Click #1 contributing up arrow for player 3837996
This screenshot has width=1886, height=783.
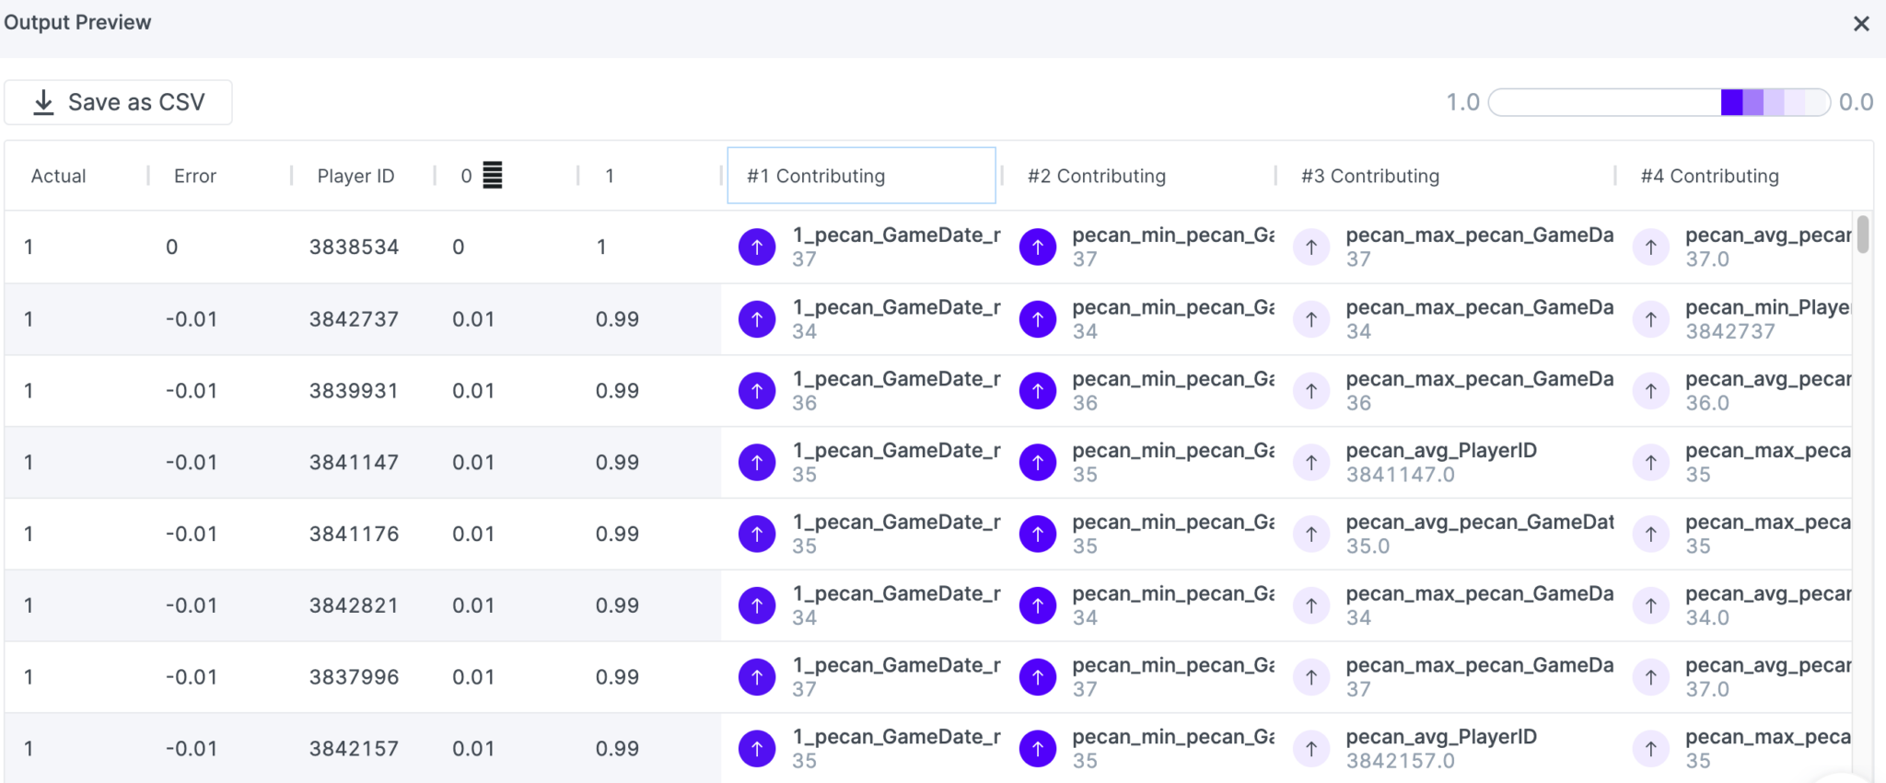point(757,677)
